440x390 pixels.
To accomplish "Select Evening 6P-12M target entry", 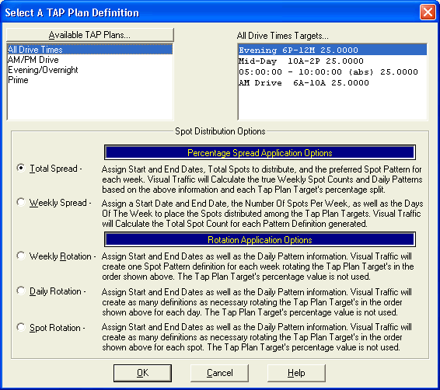I will pyautogui.click(x=333, y=50).
